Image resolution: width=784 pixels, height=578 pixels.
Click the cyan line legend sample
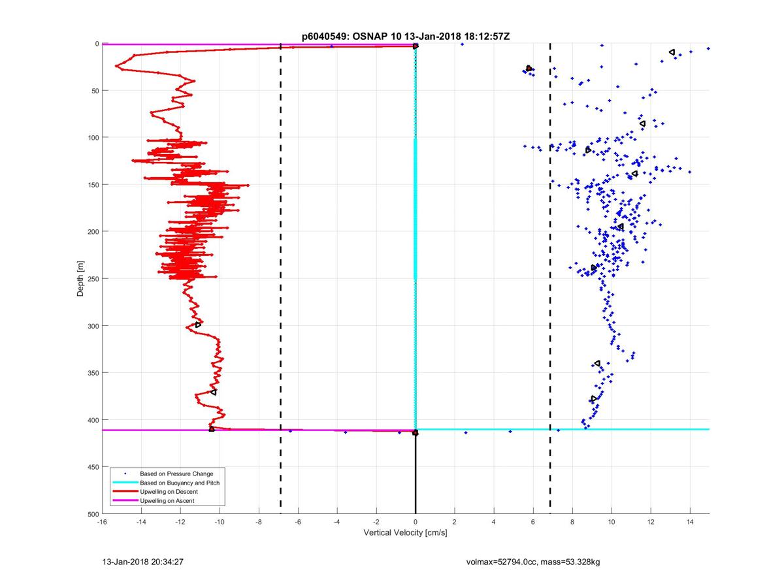(125, 483)
